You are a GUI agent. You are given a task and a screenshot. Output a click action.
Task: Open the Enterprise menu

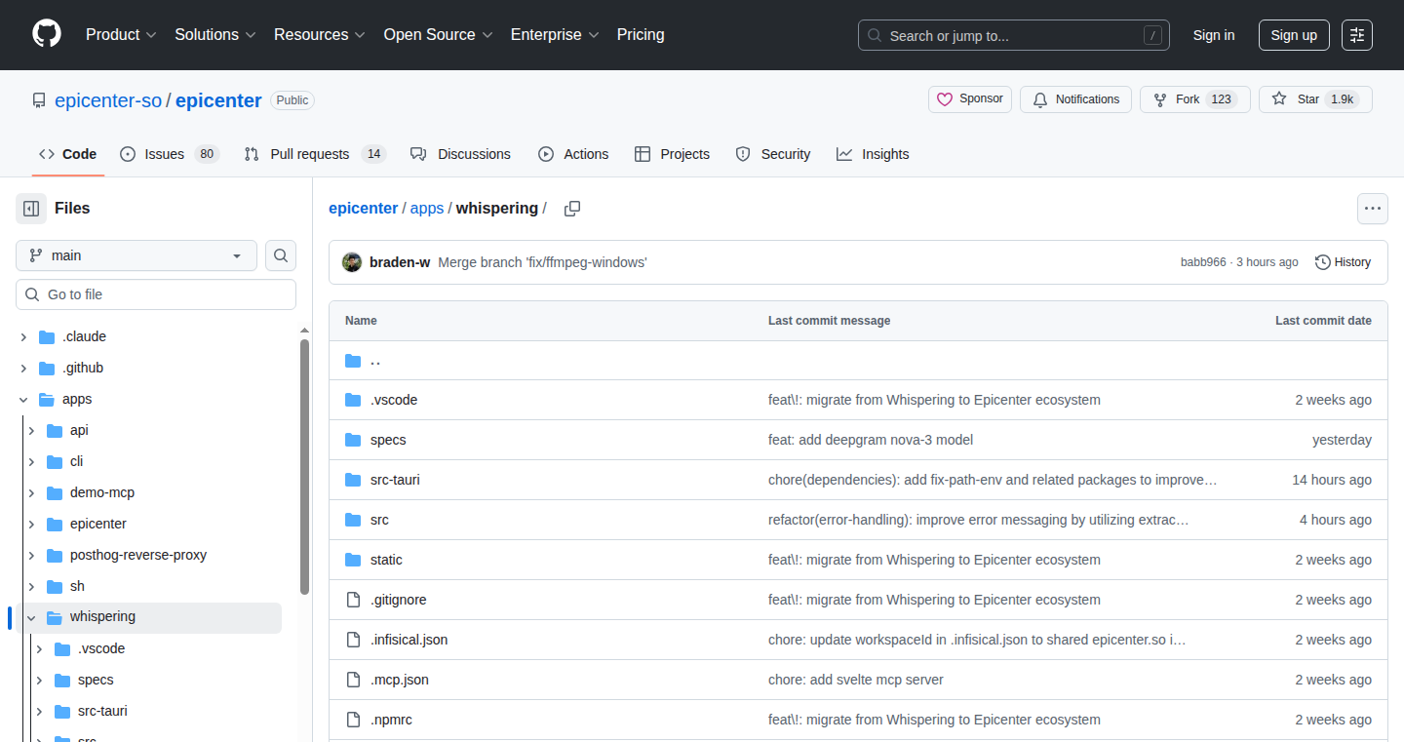click(555, 34)
